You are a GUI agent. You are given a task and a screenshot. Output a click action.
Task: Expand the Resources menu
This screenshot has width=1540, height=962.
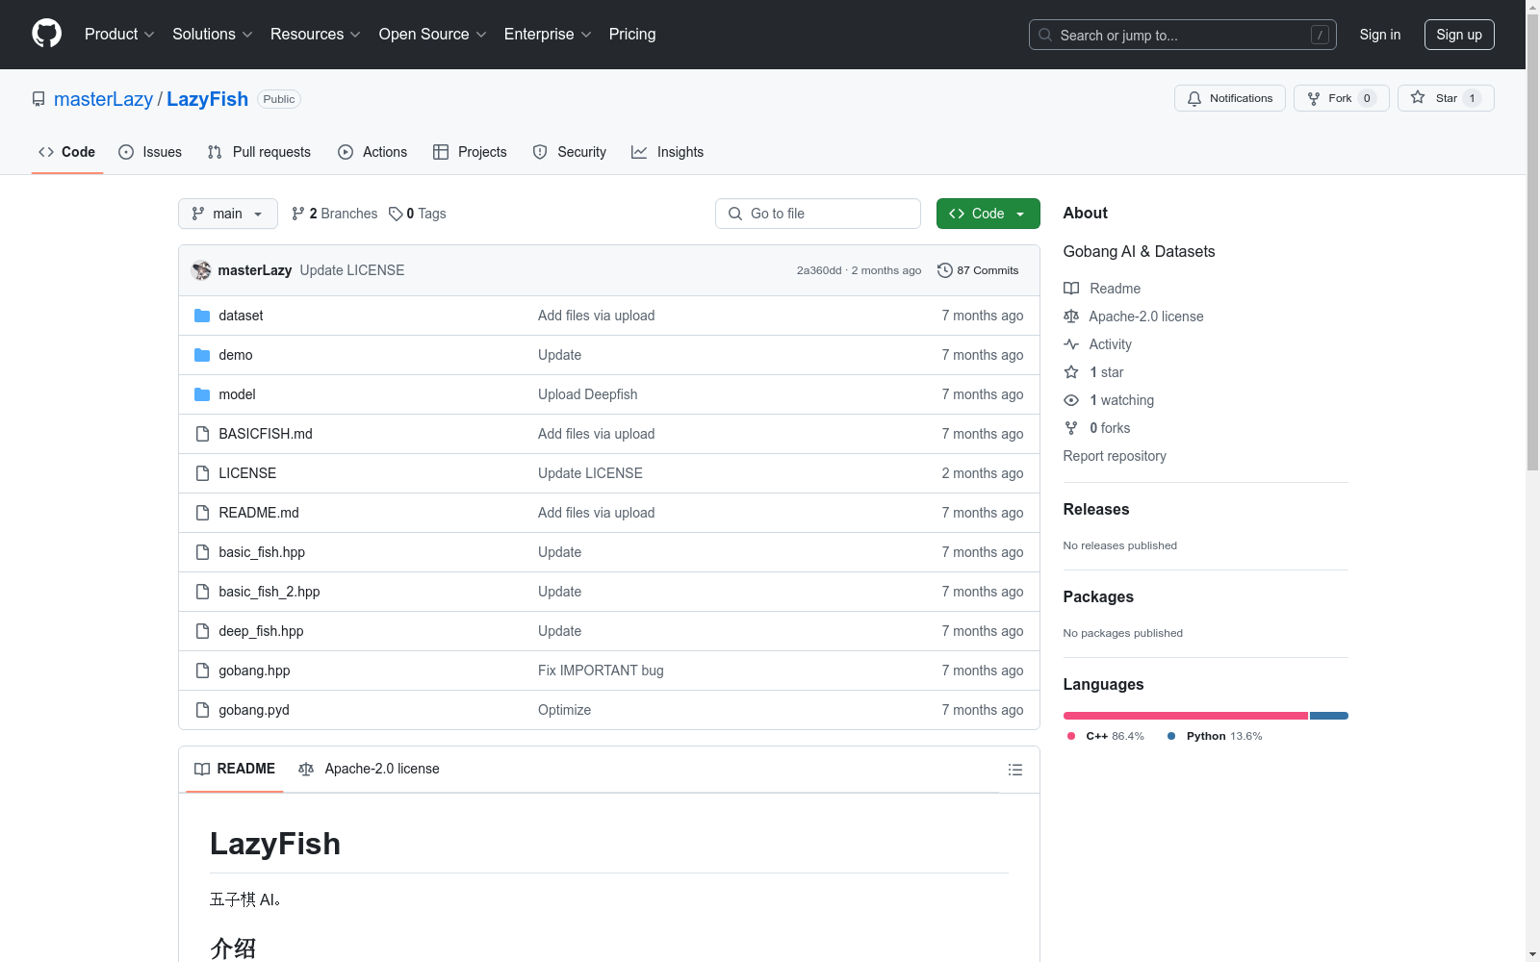click(316, 34)
